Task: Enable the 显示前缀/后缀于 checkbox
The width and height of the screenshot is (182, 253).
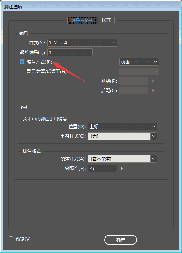Action: [x=22, y=71]
